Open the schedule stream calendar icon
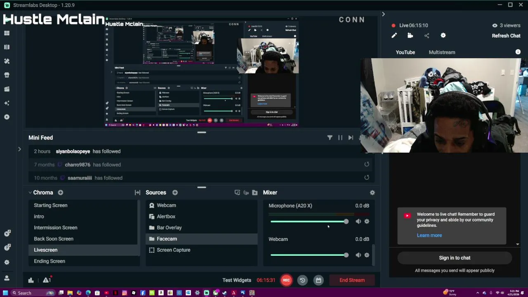 coord(318,280)
